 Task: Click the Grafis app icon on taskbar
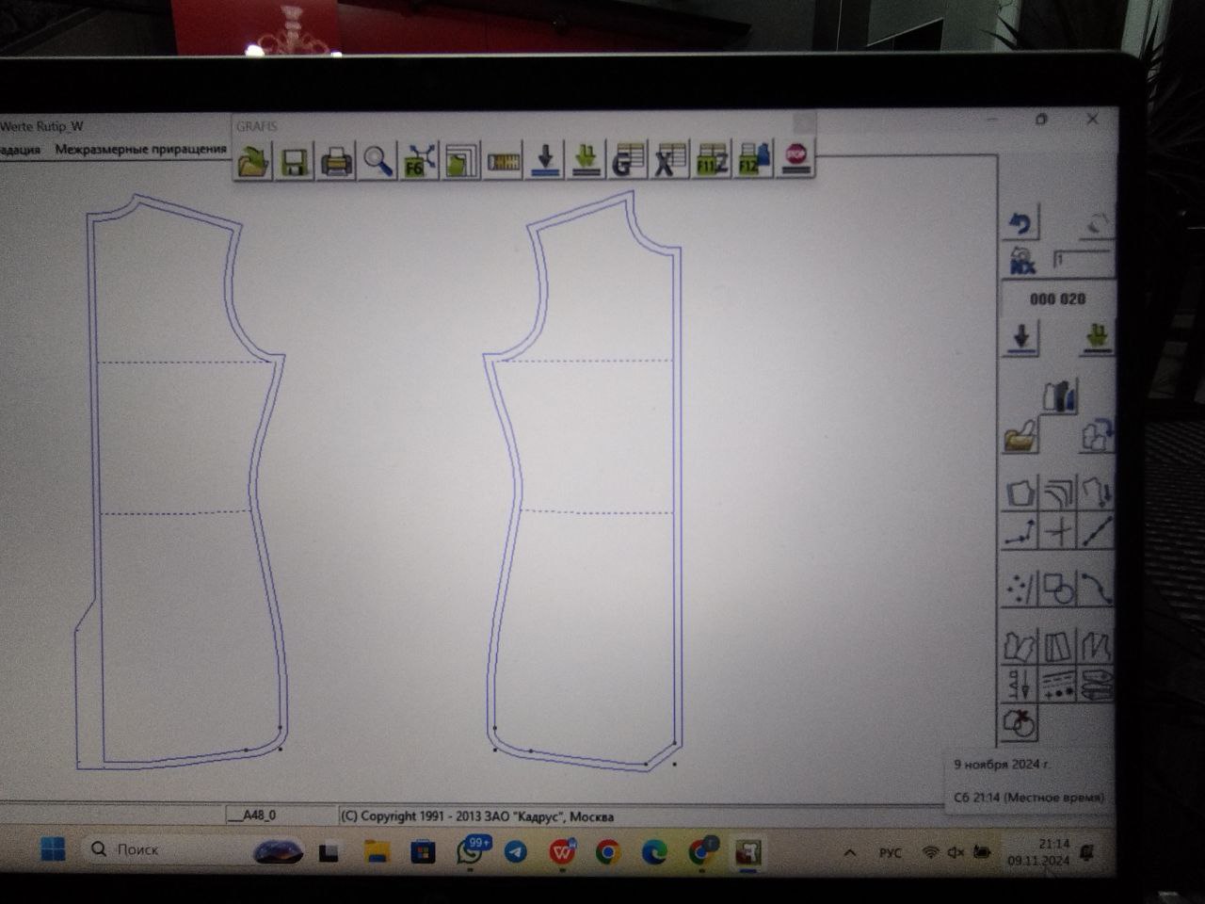[748, 852]
